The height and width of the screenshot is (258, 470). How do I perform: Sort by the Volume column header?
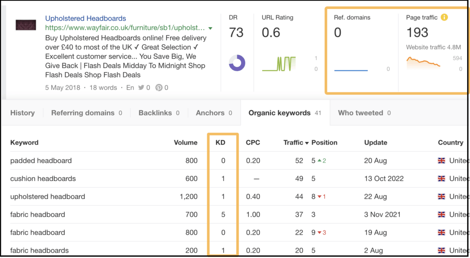[185, 143]
